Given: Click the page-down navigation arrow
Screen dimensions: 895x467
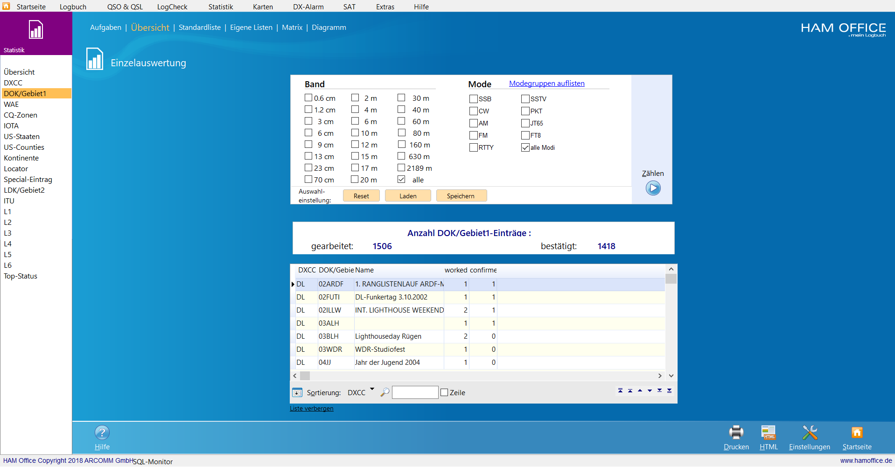Looking at the screenshot, I should (x=659, y=390).
